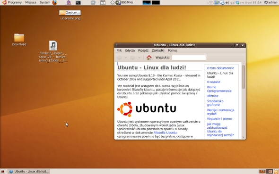Screen dimensions: 279x174
Task: Open the Przejdź menu
Action: point(143,50)
